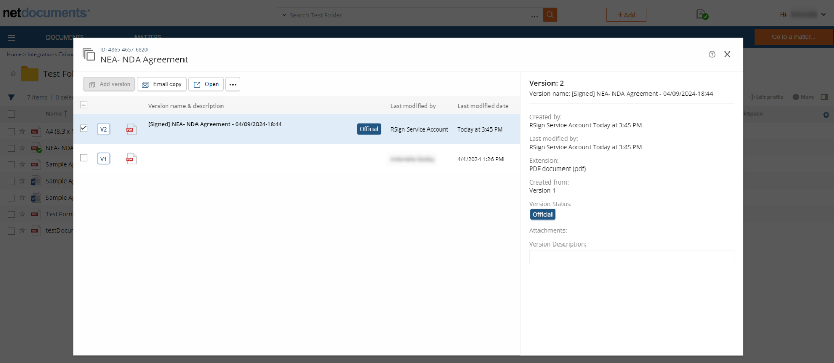Check the Test Form row checkbox

(x=11, y=214)
